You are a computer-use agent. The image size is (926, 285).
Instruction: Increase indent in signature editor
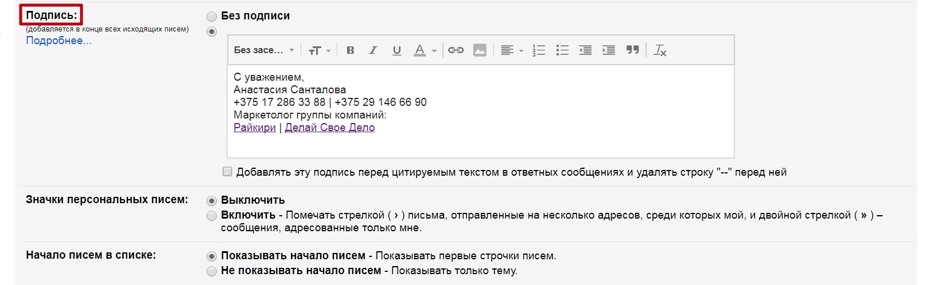pyautogui.click(x=609, y=50)
